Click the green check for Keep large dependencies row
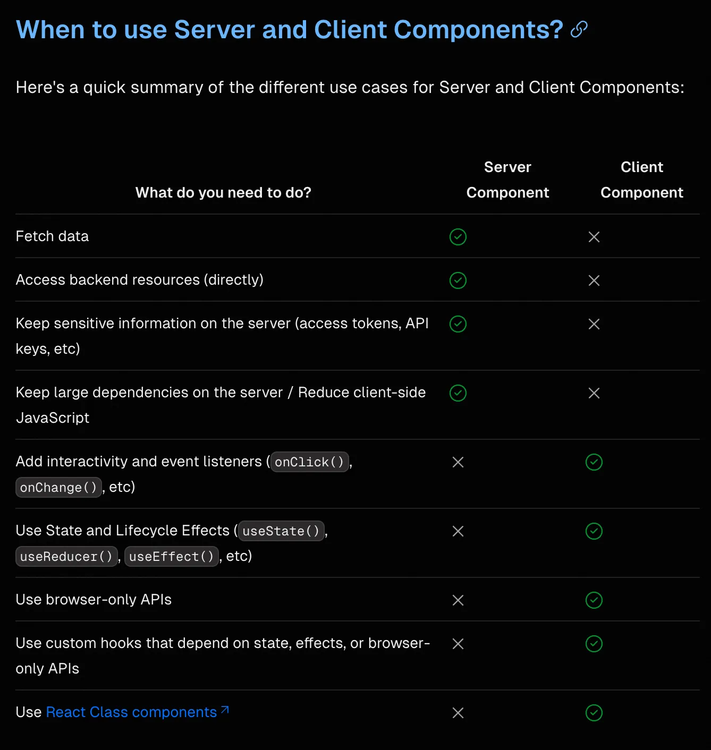 pos(458,393)
